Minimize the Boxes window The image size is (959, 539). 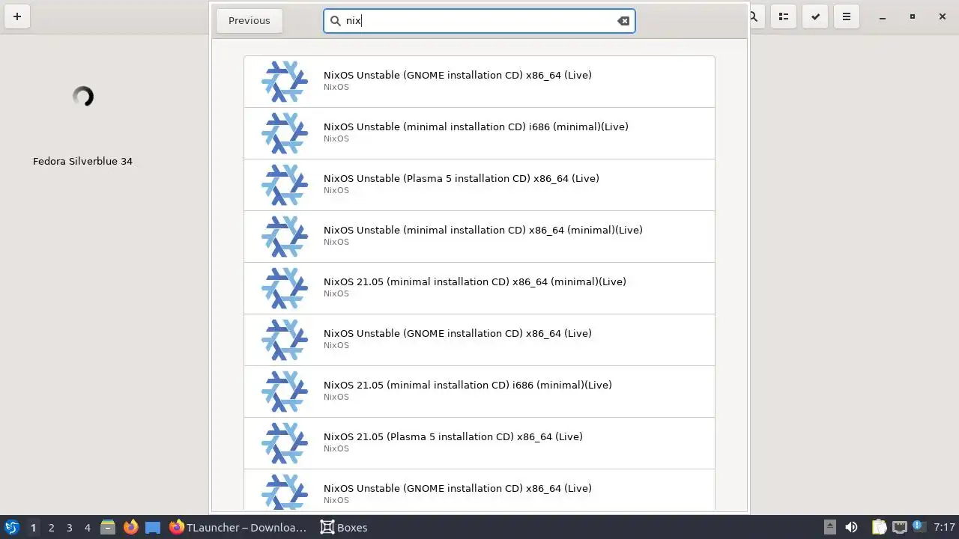coord(883,16)
